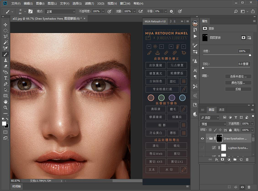
Task: Delete layer with trash icon in Layers panel
Action: [x=247, y=159]
